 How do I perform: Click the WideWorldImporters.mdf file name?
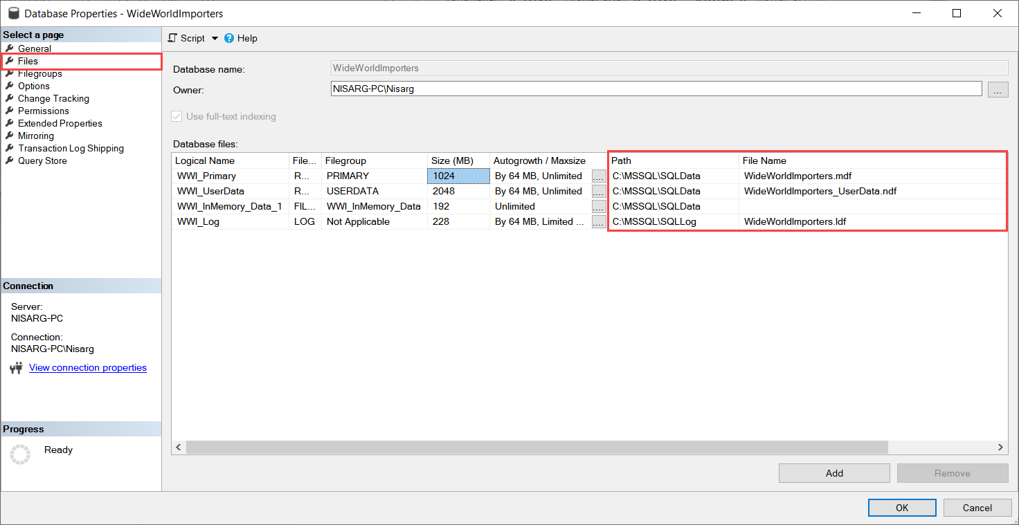pyautogui.click(x=797, y=176)
